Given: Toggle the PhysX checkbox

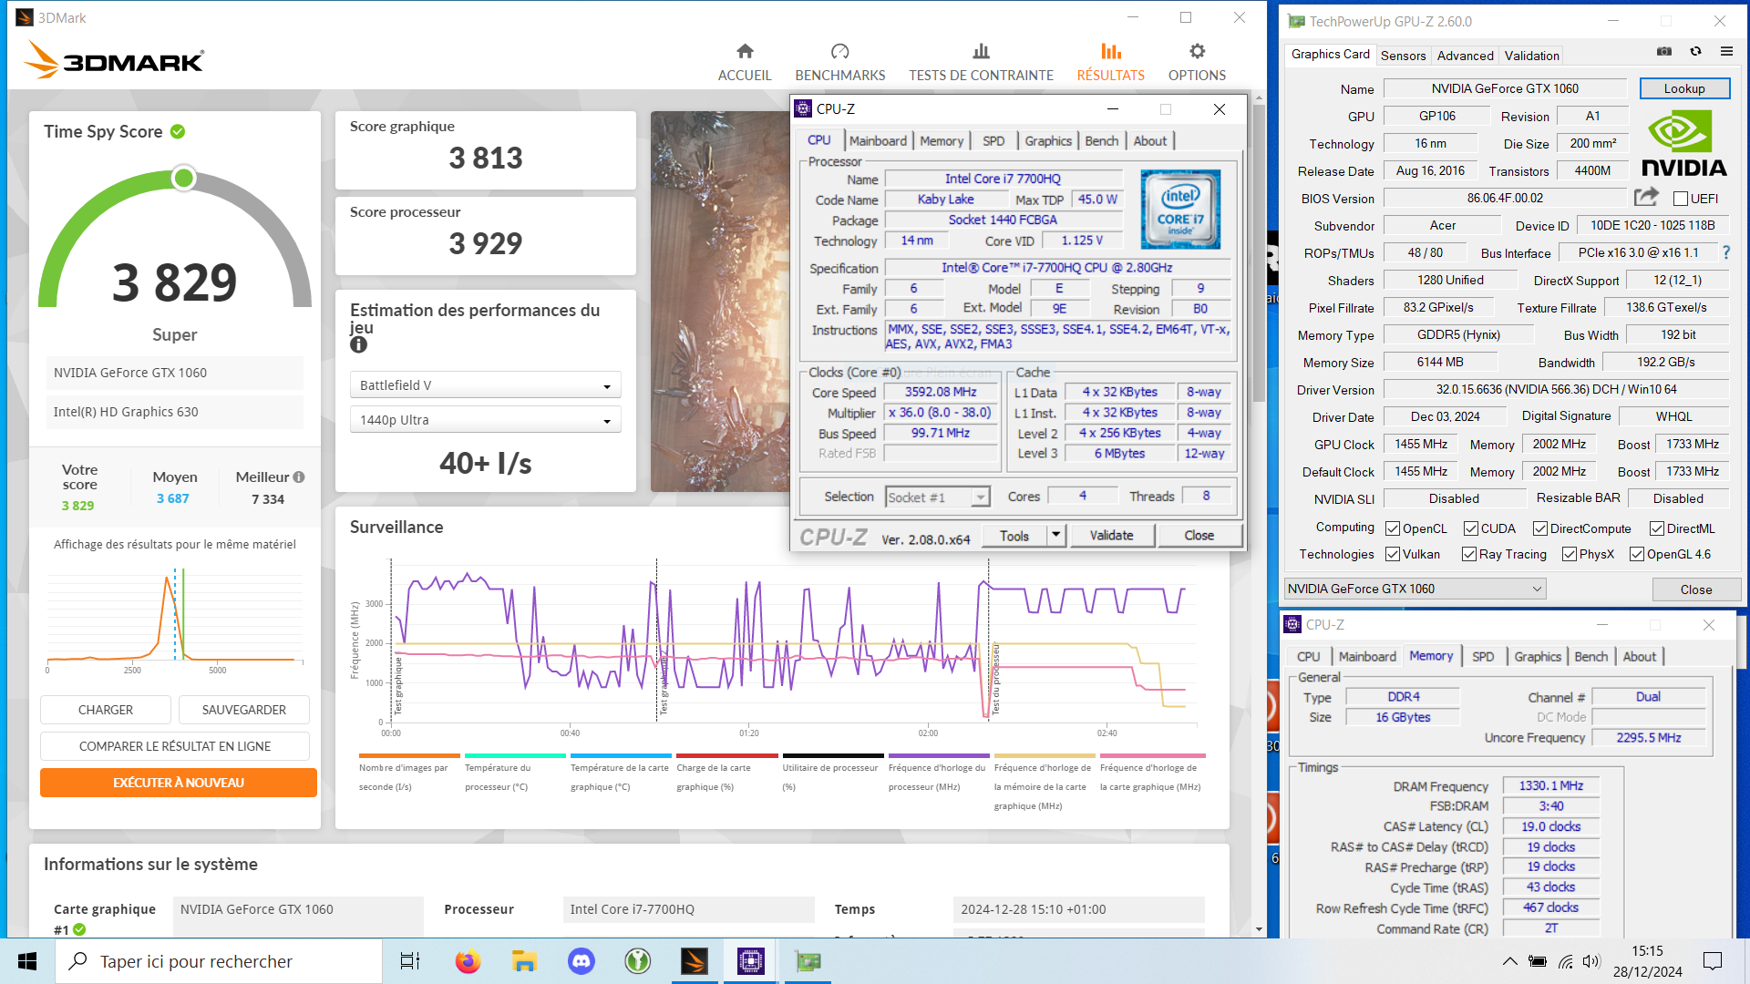Looking at the screenshot, I should [x=1570, y=554].
